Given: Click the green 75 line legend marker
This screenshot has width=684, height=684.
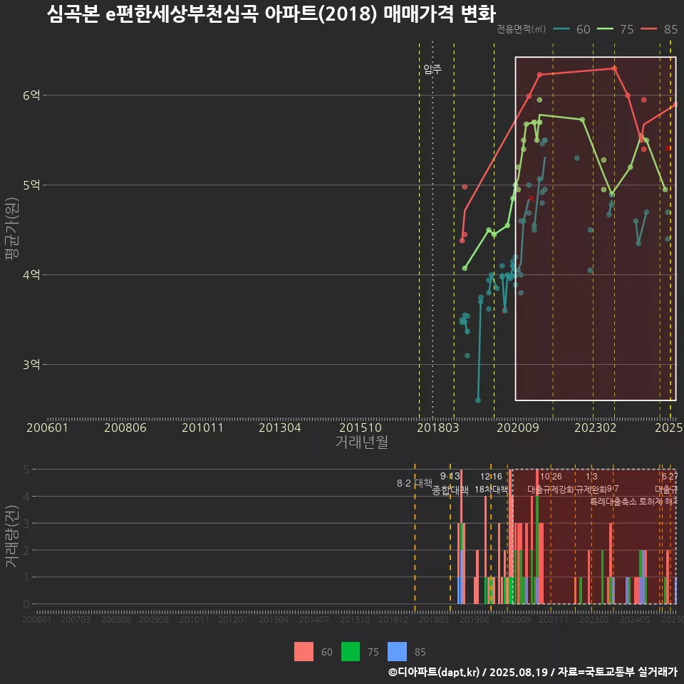Looking at the screenshot, I should coord(606,29).
